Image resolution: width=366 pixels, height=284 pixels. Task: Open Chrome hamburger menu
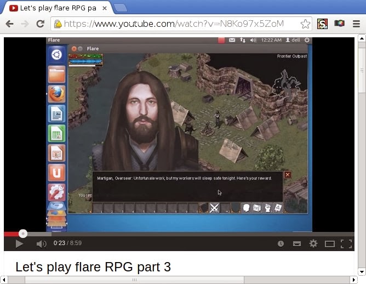(356, 24)
